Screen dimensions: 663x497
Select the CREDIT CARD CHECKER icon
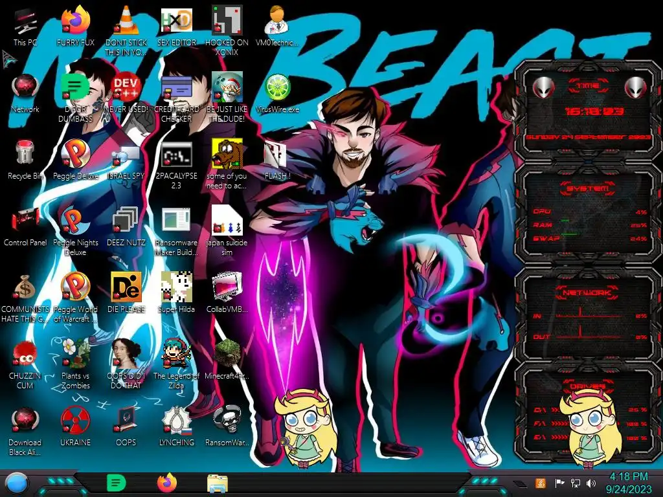click(x=177, y=88)
